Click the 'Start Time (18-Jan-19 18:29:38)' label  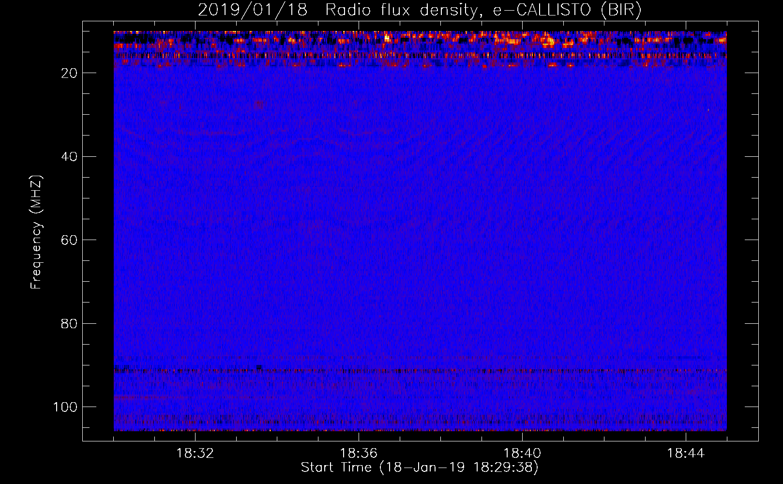pos(420,468)
